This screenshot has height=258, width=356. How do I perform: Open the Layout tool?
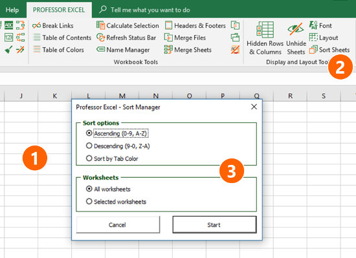(324, 38)
